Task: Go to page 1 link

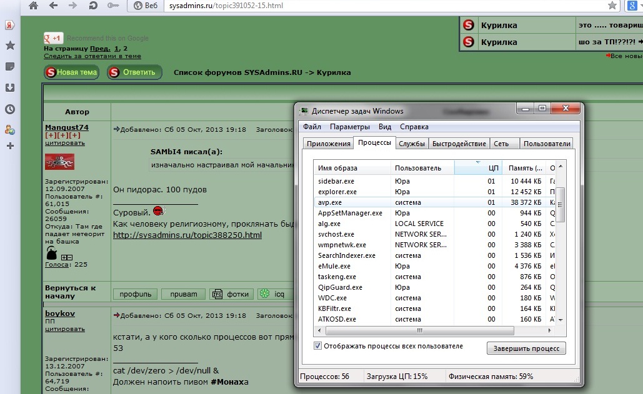Action: click(x=116, y=48)
